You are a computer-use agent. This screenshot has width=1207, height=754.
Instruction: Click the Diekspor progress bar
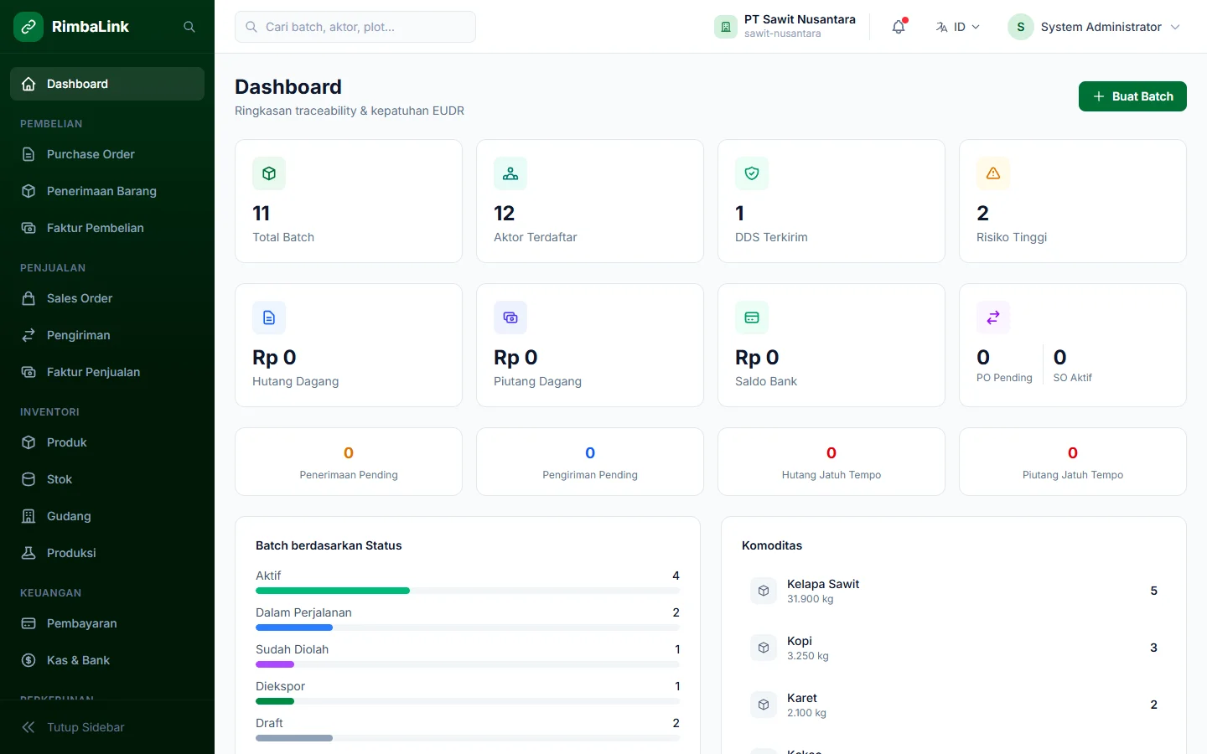tap(275, 701)
